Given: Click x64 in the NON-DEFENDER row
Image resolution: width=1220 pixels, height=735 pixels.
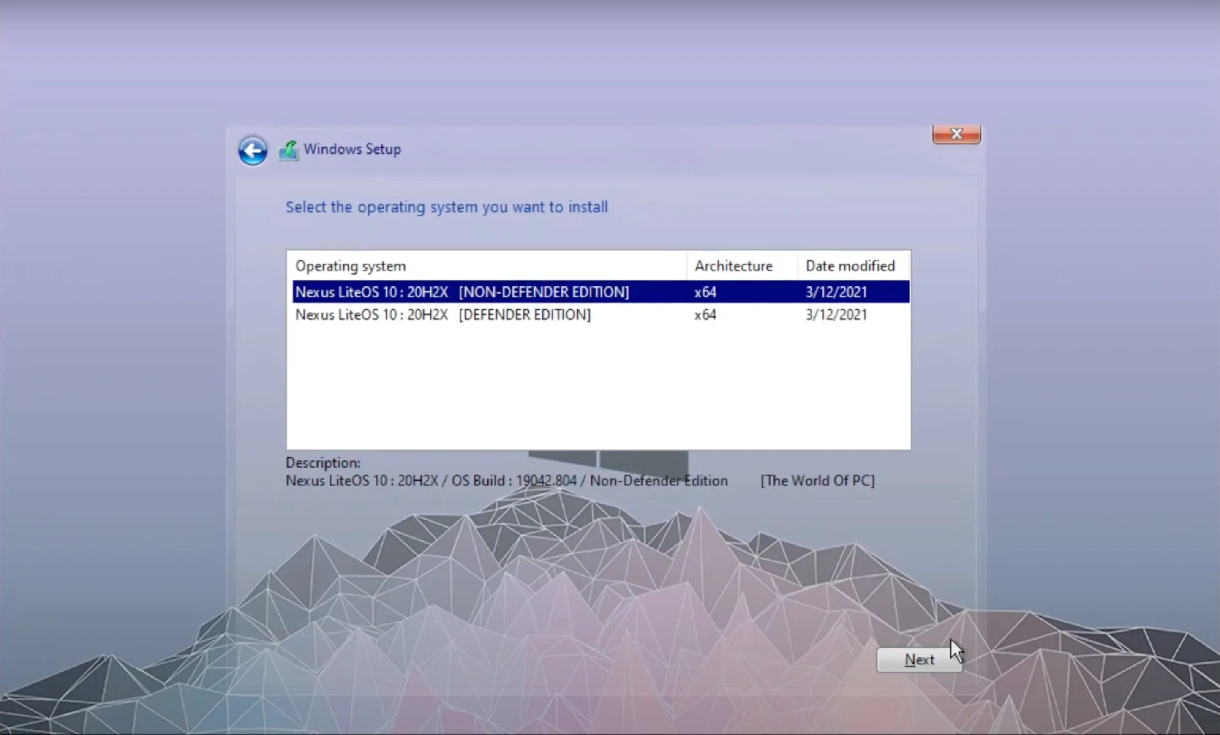Looking at the screenshot, I should pyautogui.click(x=705, y=292).
